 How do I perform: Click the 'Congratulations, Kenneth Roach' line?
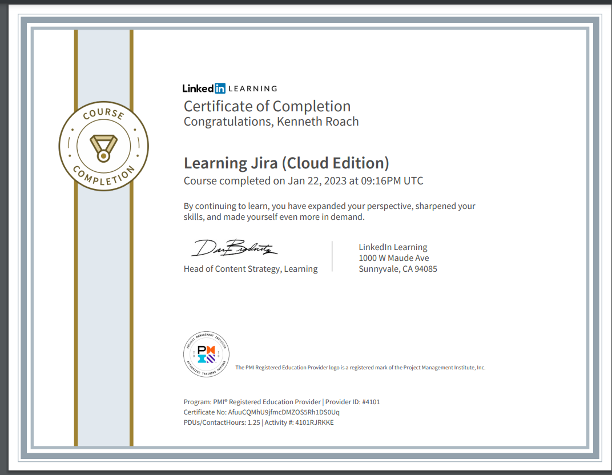click(271, 122)
